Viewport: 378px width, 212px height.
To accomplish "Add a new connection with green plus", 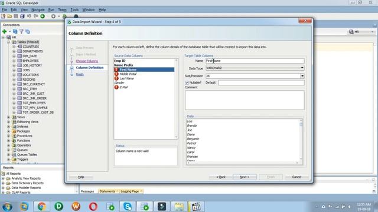I will pyautogui.click(x=4, y=31).
